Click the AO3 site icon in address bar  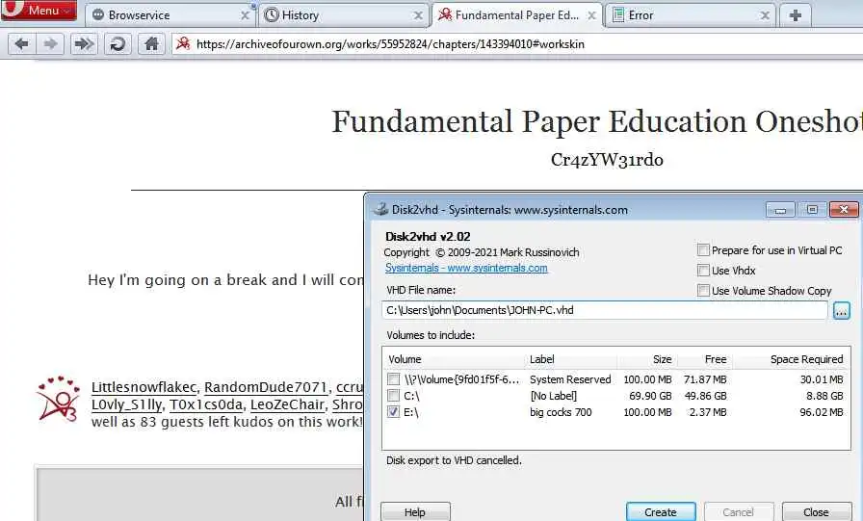(x=183, y=43)
